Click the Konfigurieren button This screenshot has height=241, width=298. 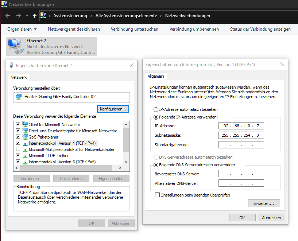[113, 109]
